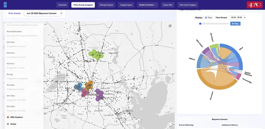Open the Demand Inputs tab
Screen dimensions: 265x129
(x=106, y=5)
